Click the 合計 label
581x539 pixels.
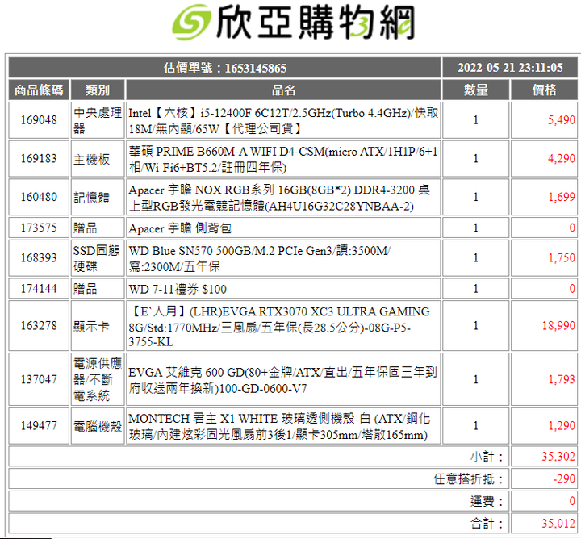tap(487, 524)
